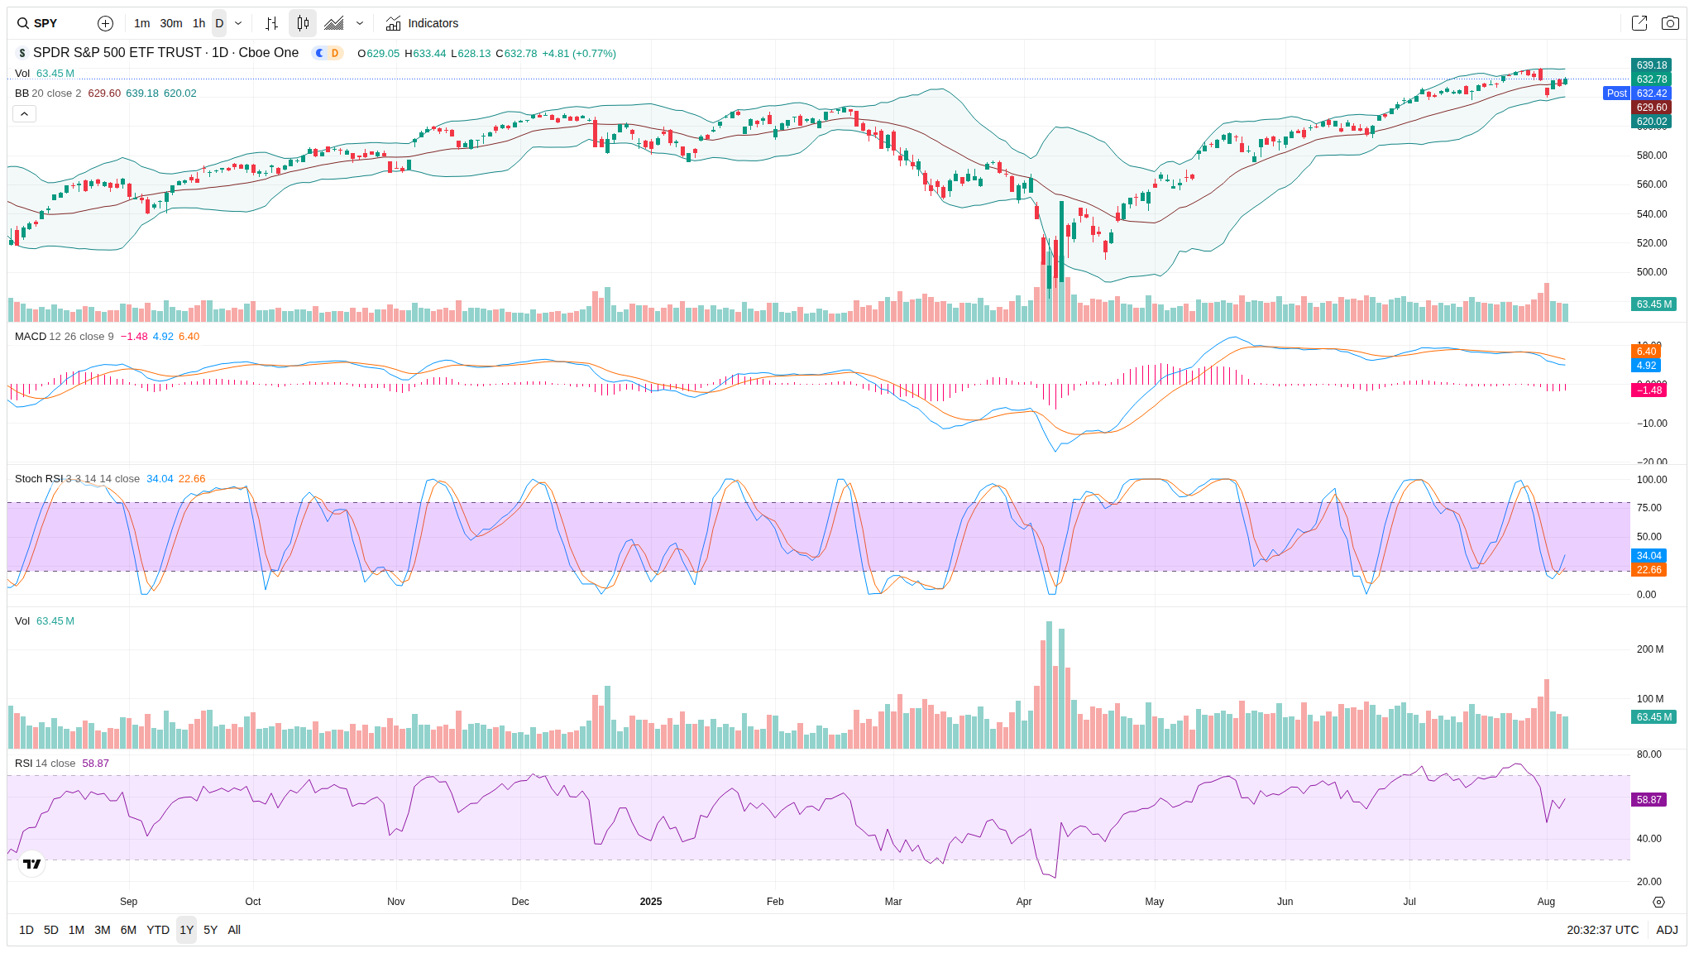Click the MACD 12 26 close 9 legend
This screenshot has width=1694, height=953.
65,337
